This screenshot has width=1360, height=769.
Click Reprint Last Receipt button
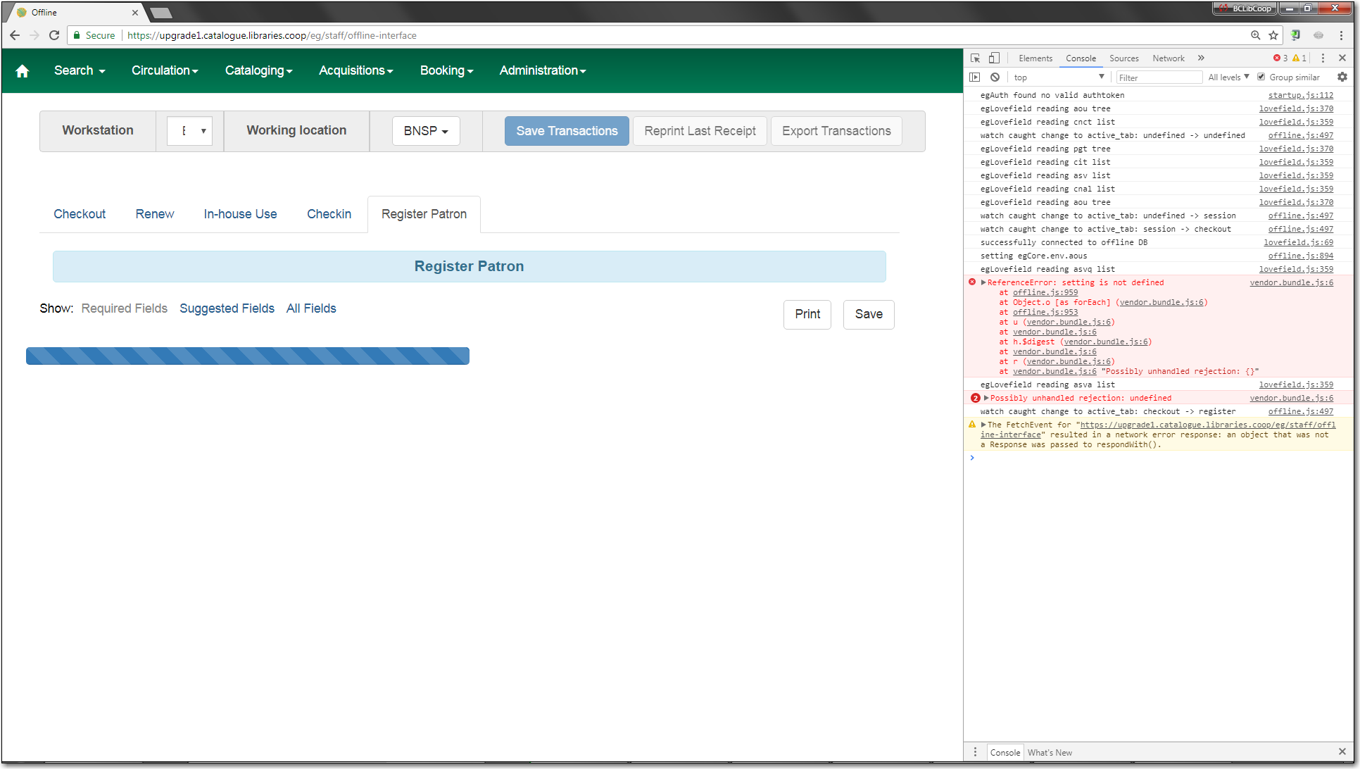tap(700, 131)
